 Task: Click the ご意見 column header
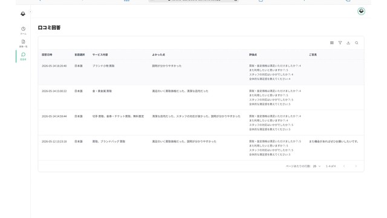click(313, 54)
